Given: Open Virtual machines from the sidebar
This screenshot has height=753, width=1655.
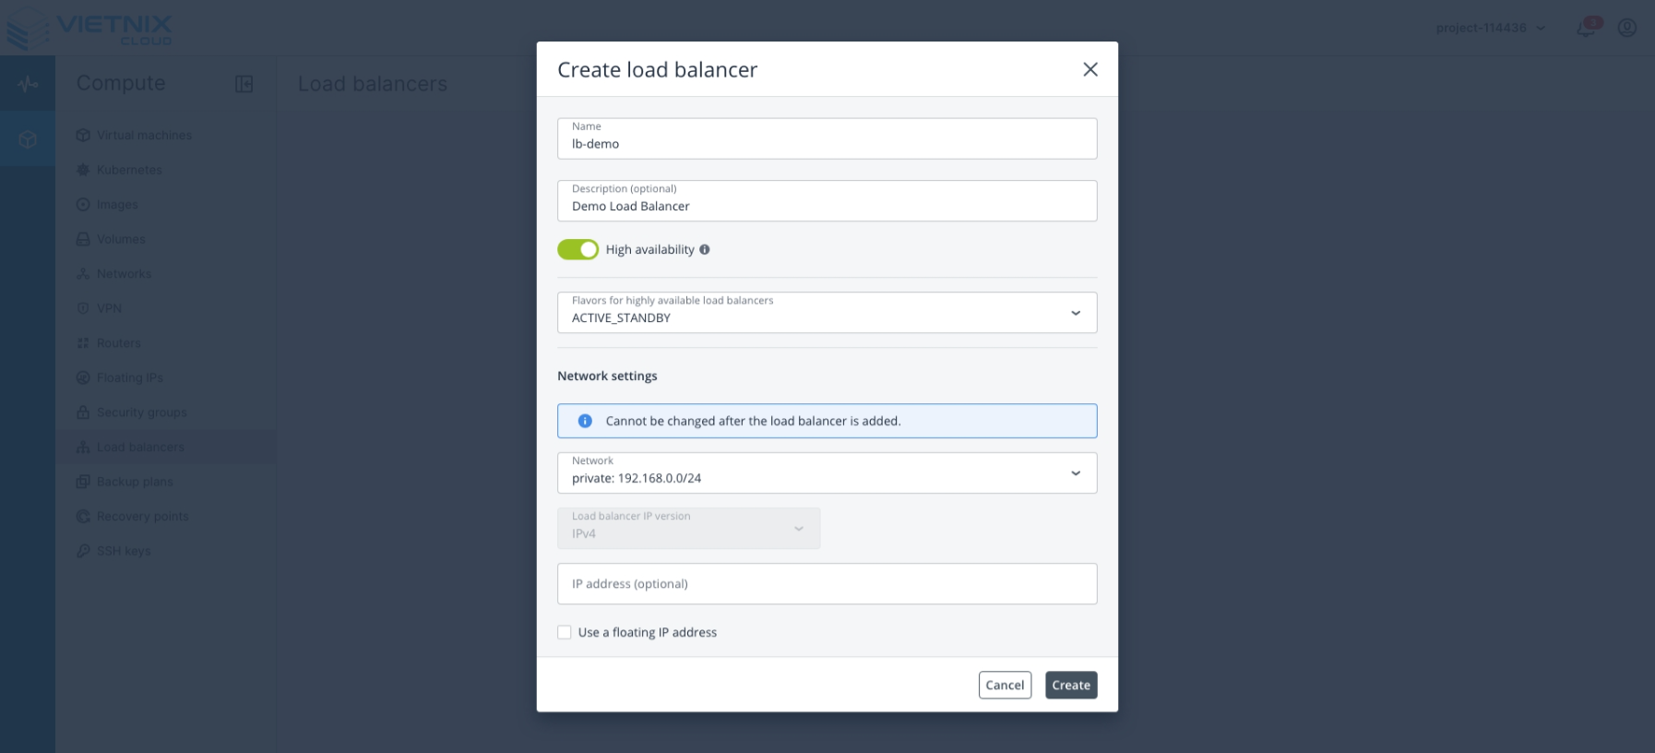Looking at the screenshot, I should tap(144, 135).
